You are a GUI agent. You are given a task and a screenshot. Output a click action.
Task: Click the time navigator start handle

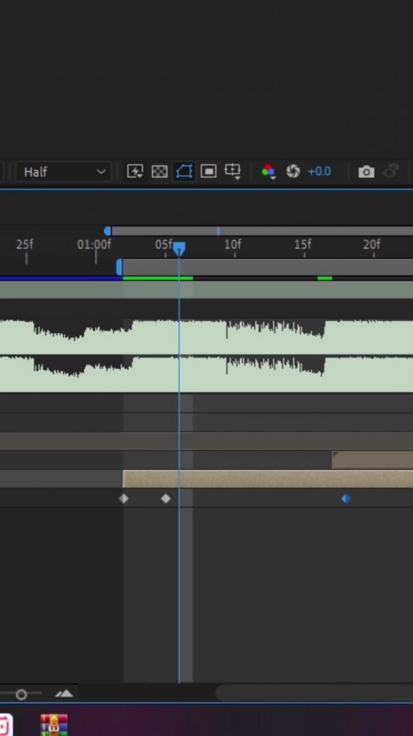pyautogui.click(x=107, y=231)
